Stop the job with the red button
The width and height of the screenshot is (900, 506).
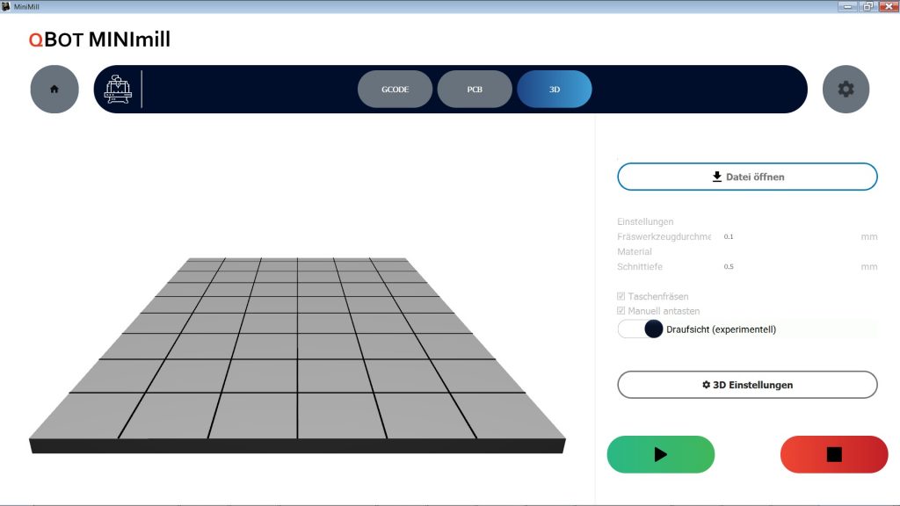pyautogui.click(x=834, y=454)
